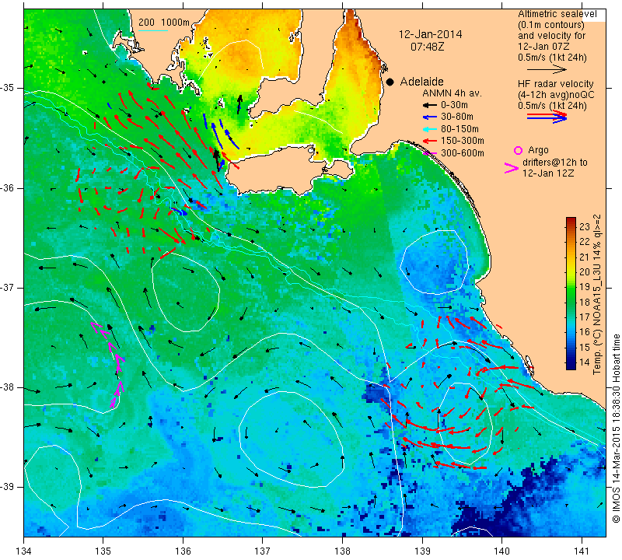The width and height of the screenshot is (622, 560).
Task: Click longitude axis label 141
Action: [582, 551]
